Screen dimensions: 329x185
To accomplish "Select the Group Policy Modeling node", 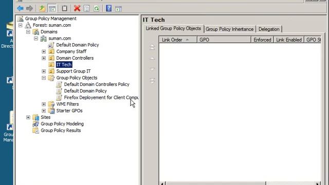I will (62, 124).
